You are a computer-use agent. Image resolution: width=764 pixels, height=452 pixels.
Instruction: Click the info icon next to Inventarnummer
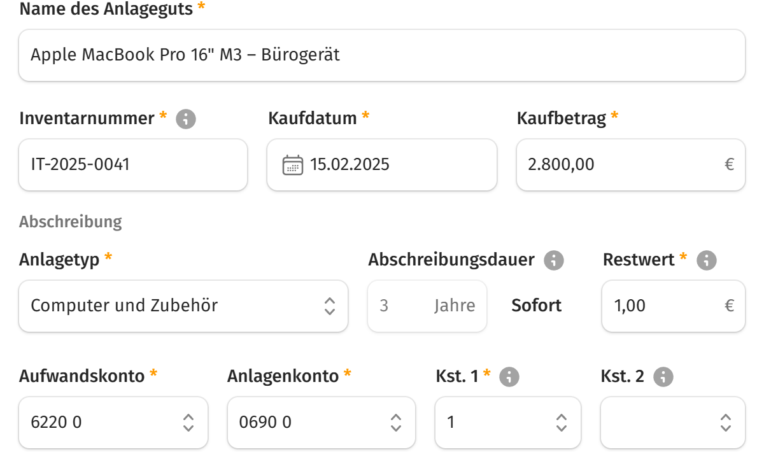pos(185,118)
